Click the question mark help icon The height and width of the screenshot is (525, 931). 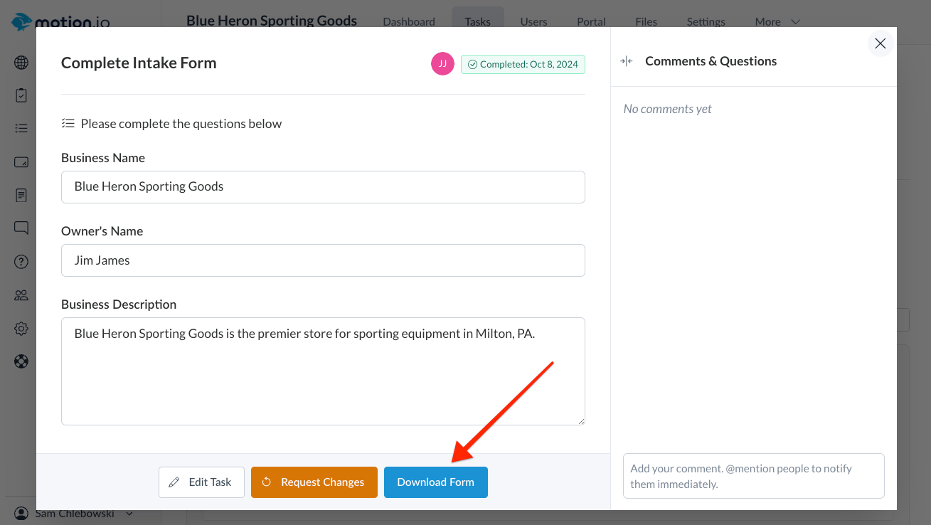point(21,262)
